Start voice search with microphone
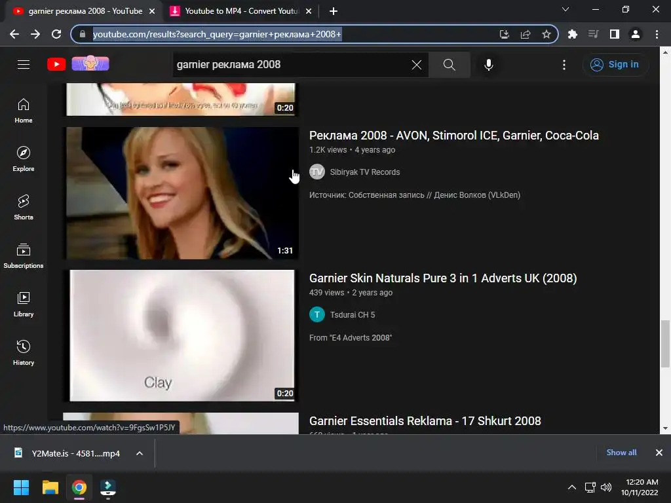Screen dimensions: 671x503 pos(488,65)
